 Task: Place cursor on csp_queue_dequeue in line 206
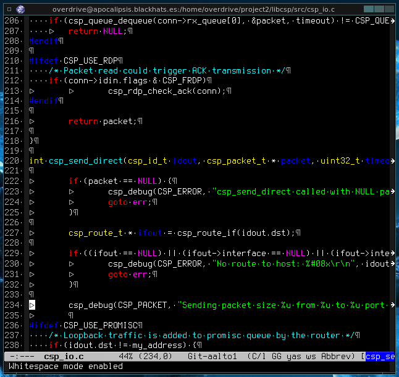tap(111, 20)
